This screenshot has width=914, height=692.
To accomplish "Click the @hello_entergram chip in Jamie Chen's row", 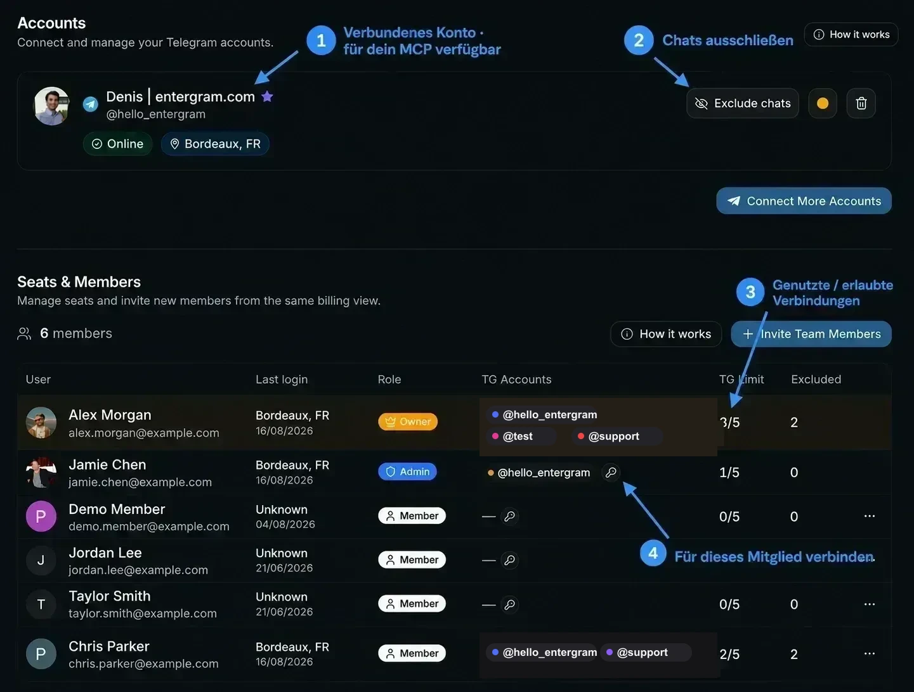I will [x=539, y=472].
